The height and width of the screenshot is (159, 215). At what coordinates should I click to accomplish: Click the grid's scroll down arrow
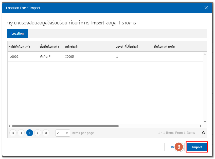(x=205, y=122)
